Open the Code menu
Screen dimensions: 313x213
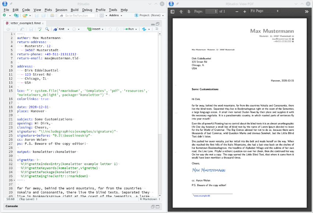(x=26, y=10)
